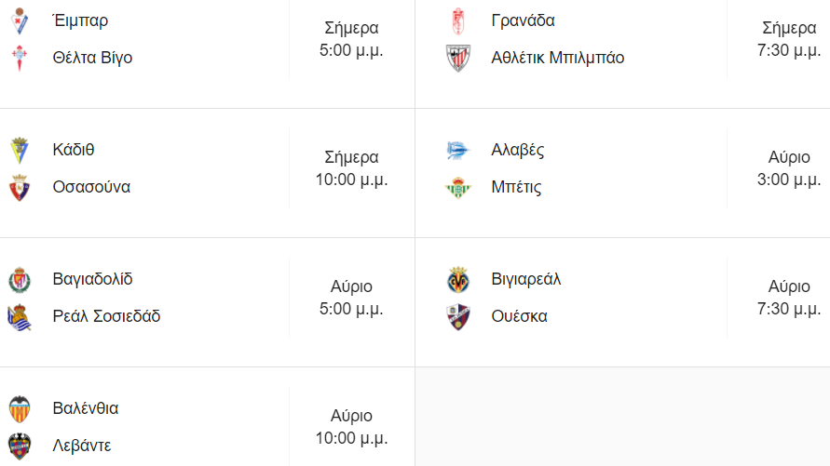Click the Alaves (Αλαβές) crest icon

pos(457,150)
